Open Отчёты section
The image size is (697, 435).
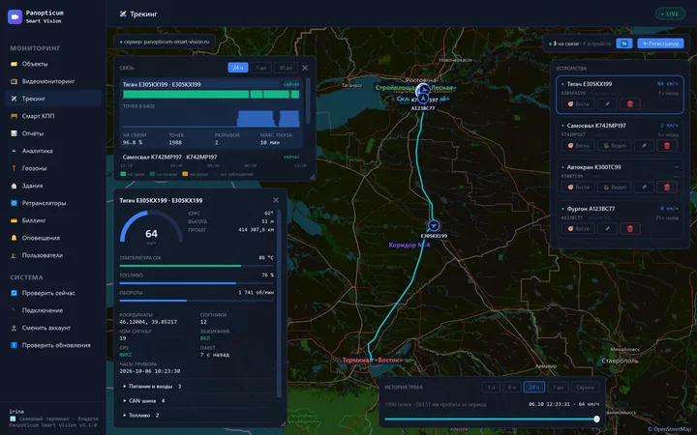[53, 133]
